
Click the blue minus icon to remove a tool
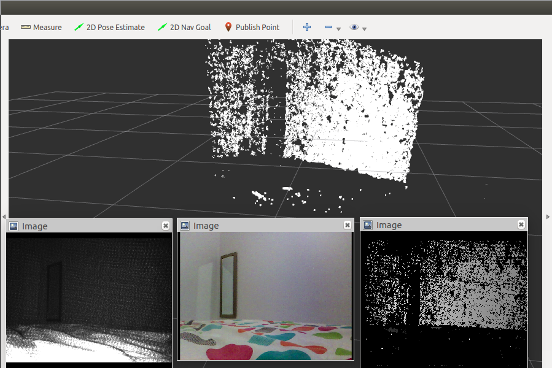click(x=327, y=27)
